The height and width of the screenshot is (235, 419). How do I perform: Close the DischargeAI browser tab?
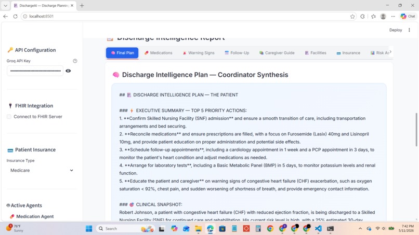72,5
